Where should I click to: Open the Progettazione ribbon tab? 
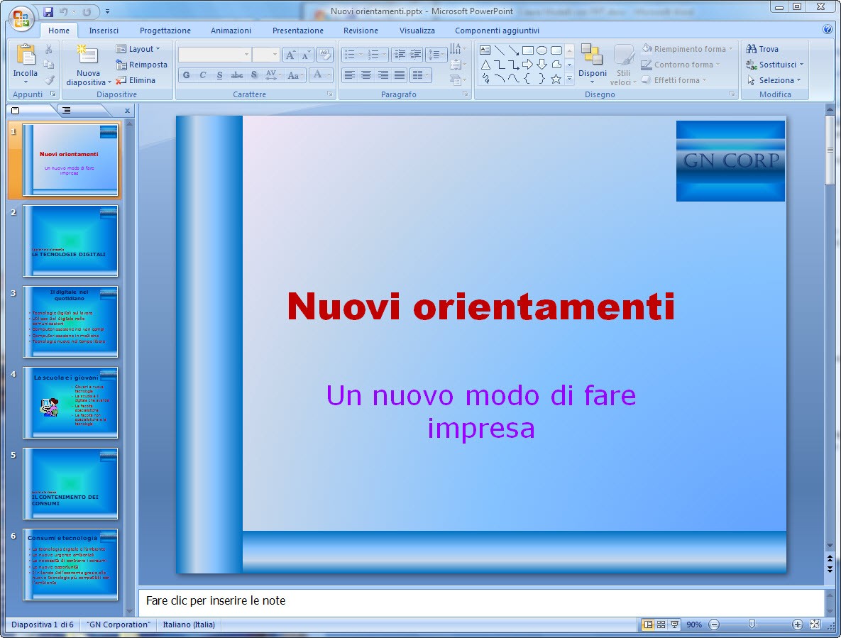coord(165,31)
